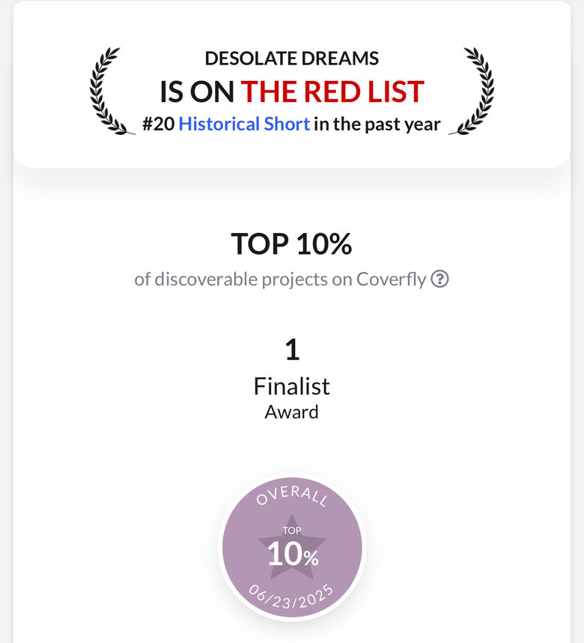Click the IS ON text in banner
Viewport: 584px width, 643px height.
click(197, 91)
